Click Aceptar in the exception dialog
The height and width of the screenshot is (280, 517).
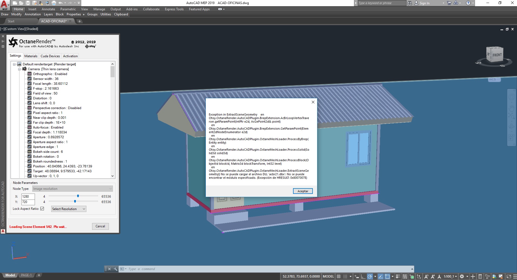pyautogui.click(x=303, y=191)
